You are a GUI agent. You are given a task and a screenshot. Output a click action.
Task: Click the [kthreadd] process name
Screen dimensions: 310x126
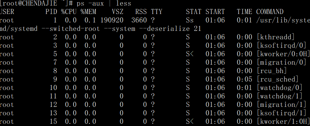[276, 37]
